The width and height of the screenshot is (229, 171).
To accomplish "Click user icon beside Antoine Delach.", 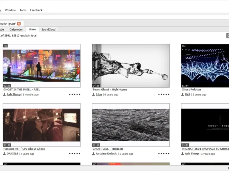I will pos(94,154).
